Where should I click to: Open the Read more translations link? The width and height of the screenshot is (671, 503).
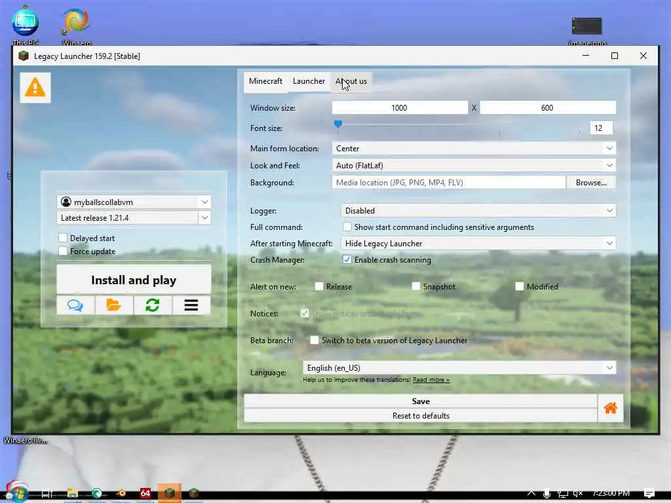pyautogui.click(x=431, y=380)
